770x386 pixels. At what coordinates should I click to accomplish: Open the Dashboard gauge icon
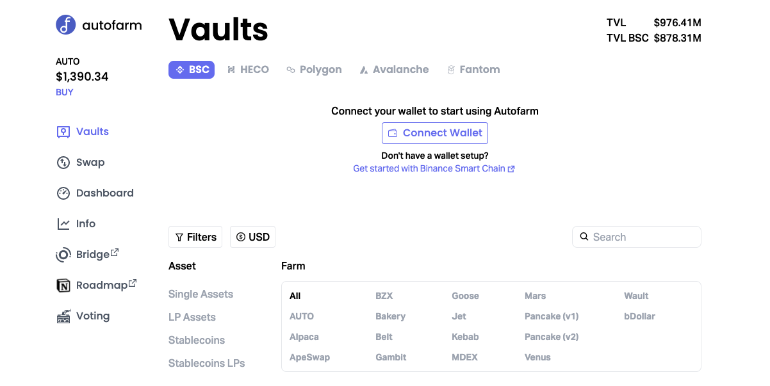63,193
